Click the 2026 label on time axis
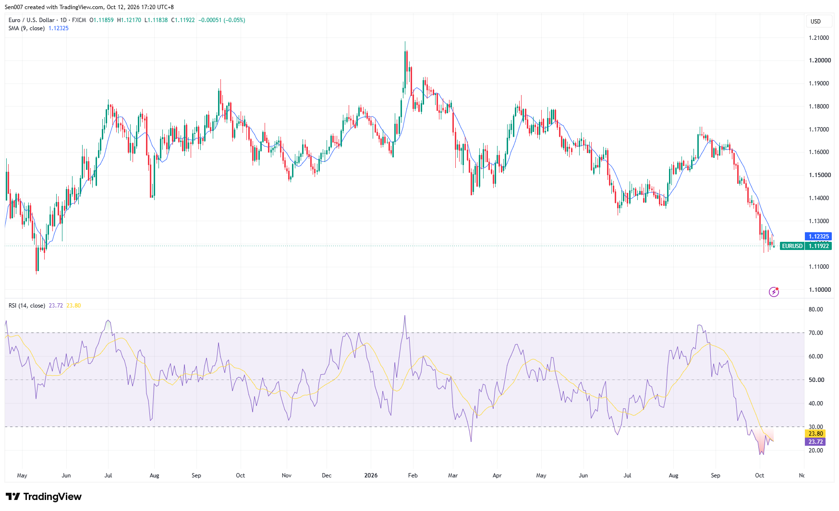Viewport: 839px width, 511px height. click(x=371, y=475)
